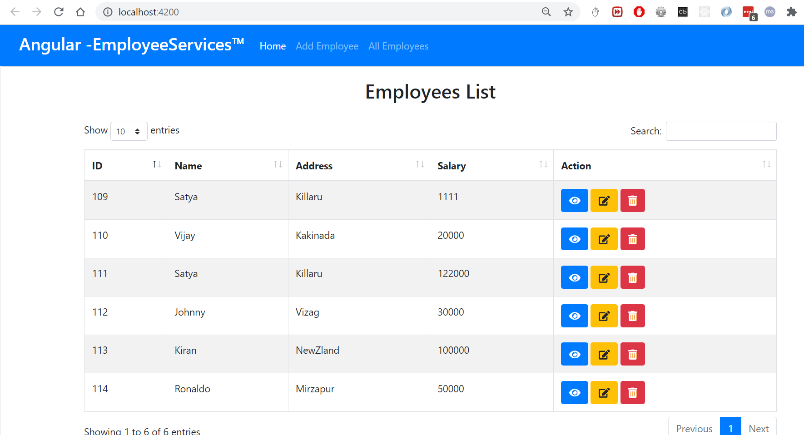Sort the table by Address column
Viewport: 804px width, 435px height.
click(x=359, y=166)
